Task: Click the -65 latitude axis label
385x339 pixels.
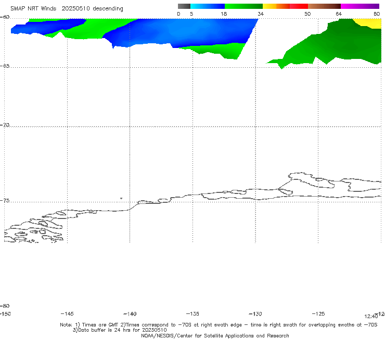Action: (5, 66)
